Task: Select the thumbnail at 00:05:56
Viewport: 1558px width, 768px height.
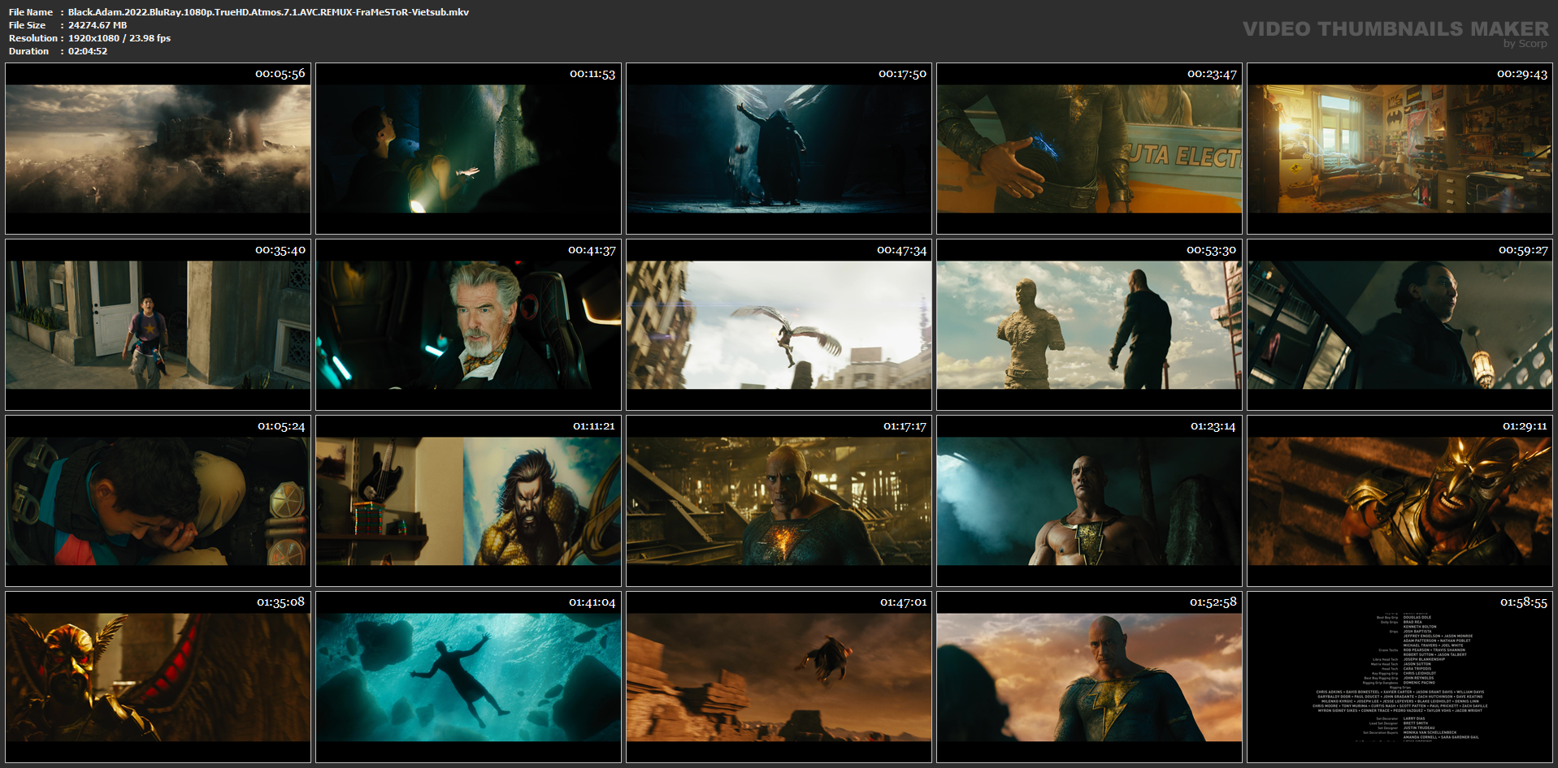Action: point(158,149)
